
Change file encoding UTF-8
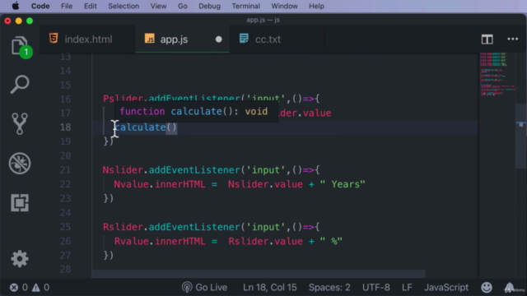(x=376, y=288)
